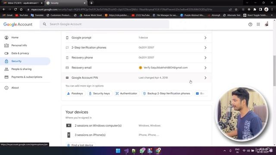Focus the Search Google Account field
Viewport: 276px width, 155px height.
(104, 24)
